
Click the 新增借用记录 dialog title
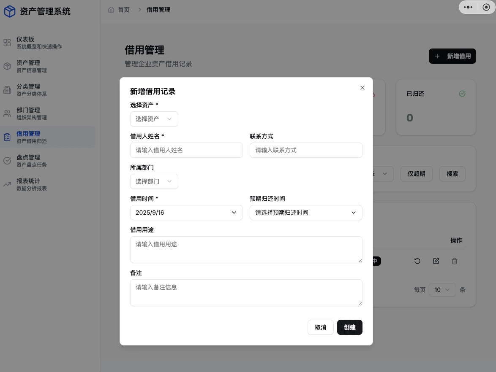click(x=153, y=92)
